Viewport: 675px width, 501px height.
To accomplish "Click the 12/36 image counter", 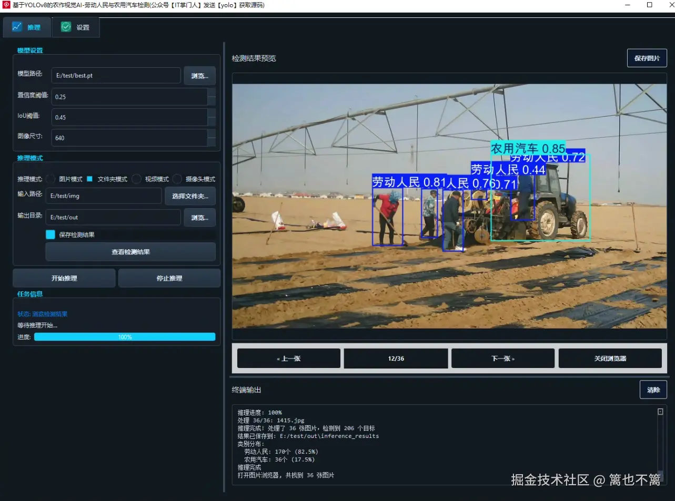I will tap(396, 359).
